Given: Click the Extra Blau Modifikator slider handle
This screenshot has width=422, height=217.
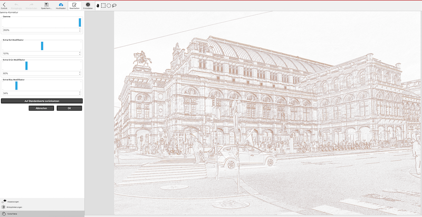Looking at the screenshot, I should click(x=16, y=86).
